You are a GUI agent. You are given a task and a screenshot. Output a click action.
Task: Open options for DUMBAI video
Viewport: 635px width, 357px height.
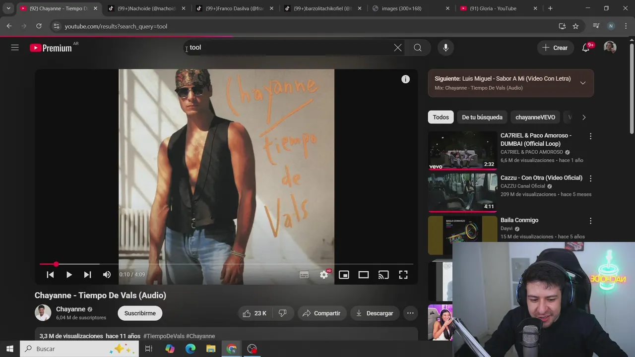[x=590, y=136]
